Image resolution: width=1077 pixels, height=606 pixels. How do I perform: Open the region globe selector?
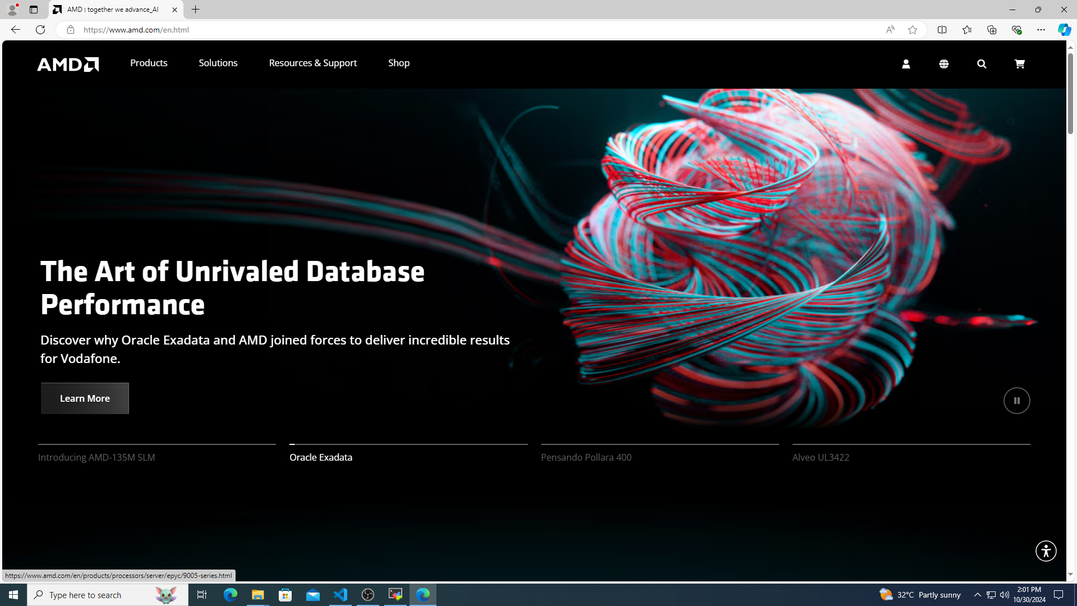coord(944,64)
